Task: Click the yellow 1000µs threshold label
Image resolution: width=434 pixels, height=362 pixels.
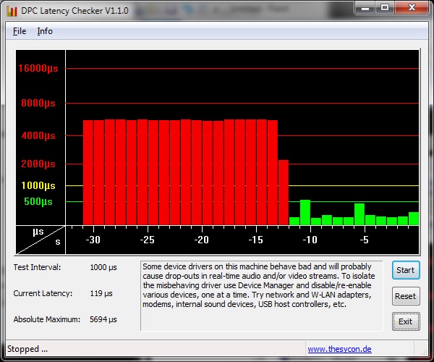Action: (x=38, y=185)
